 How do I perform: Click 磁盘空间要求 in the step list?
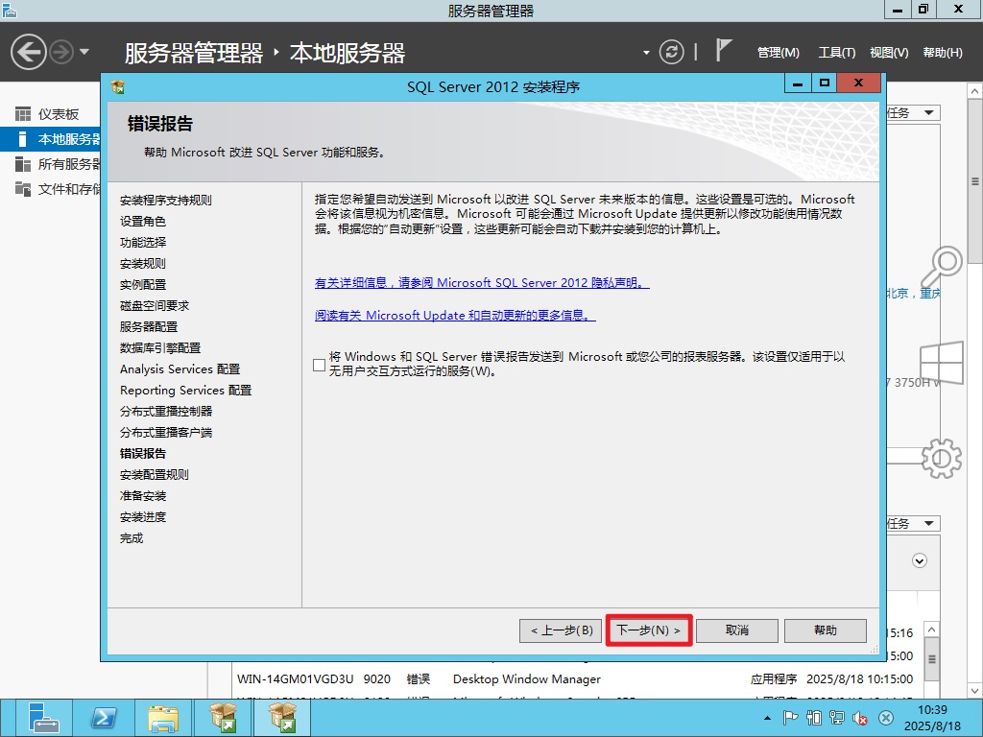(155, 306)
